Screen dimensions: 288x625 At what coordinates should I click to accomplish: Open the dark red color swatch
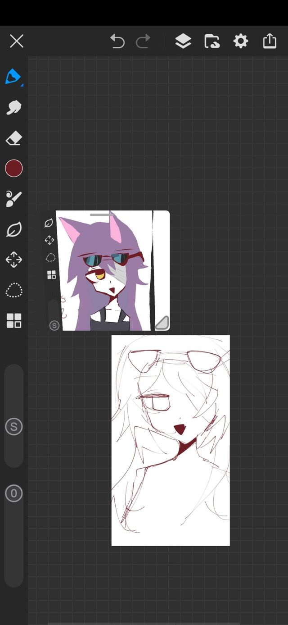pos(13,168)
